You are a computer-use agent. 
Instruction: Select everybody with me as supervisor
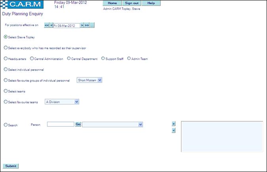pyautogui.click(x=6, y=48)
